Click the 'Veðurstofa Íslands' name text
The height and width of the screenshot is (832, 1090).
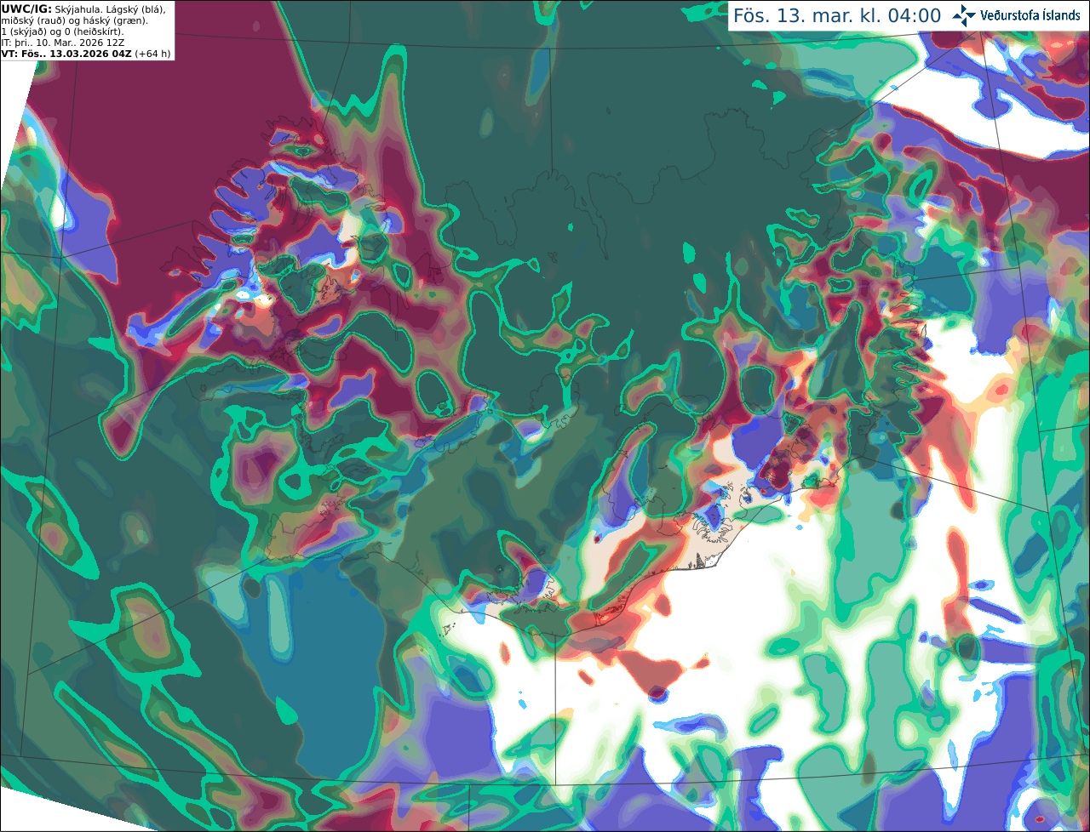pyautogui.click(x=1030, y=15)
